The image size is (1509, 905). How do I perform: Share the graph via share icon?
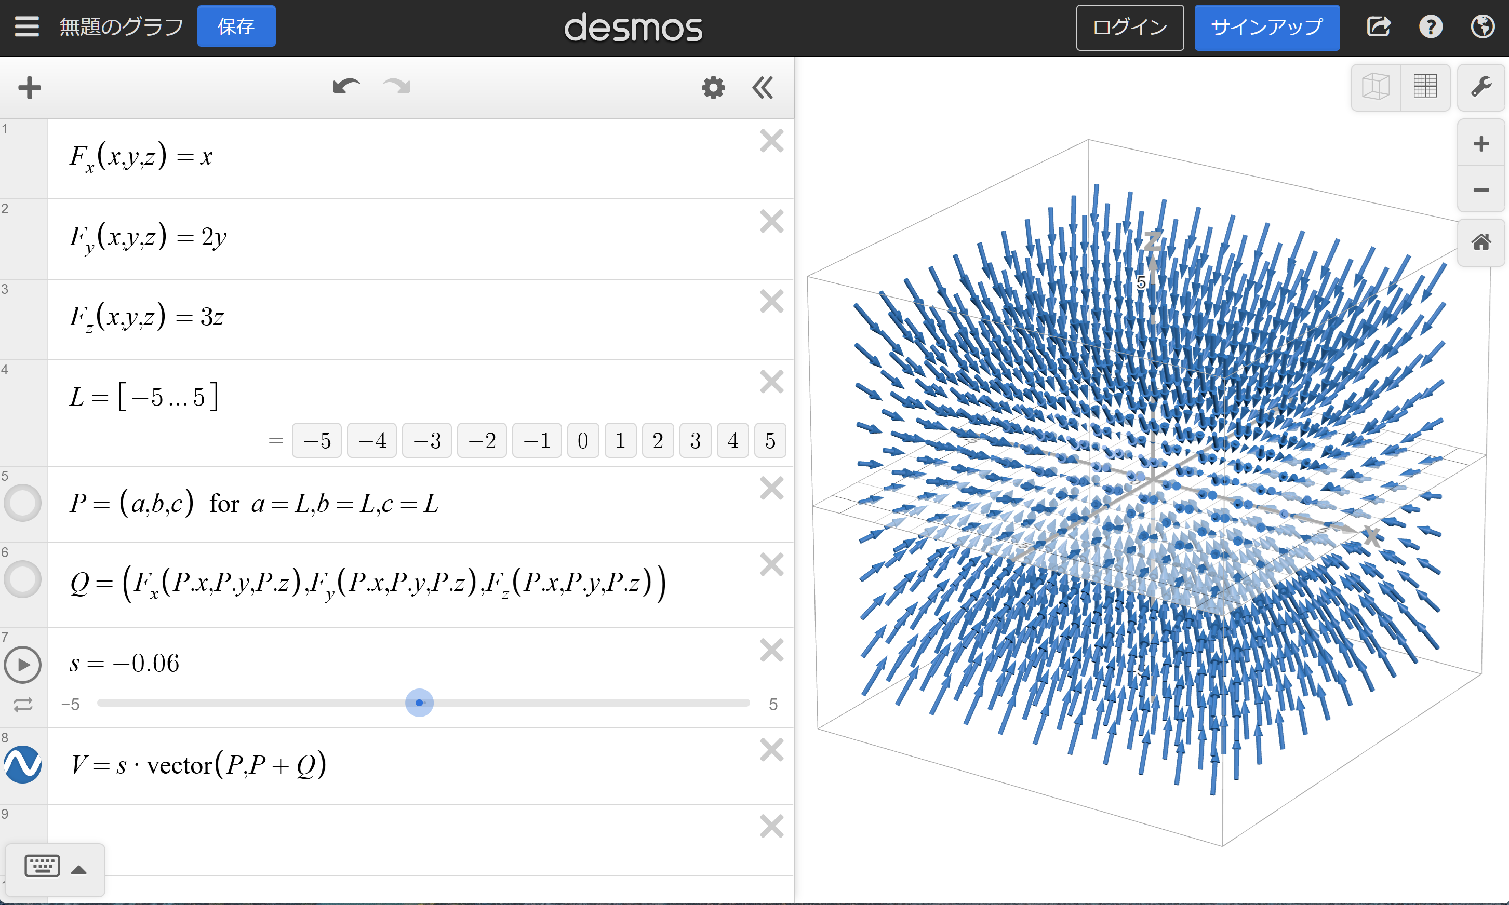(1379, 27)
